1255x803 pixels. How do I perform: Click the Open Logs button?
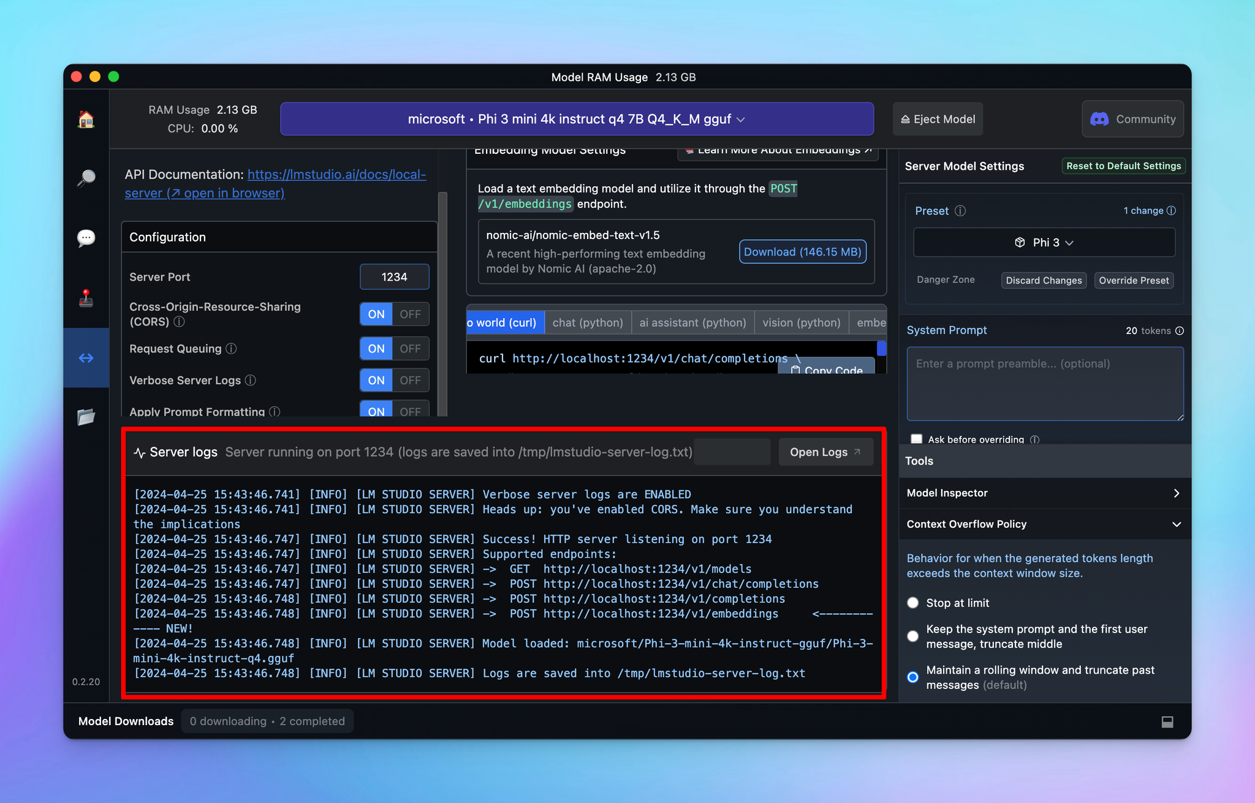click(825, 452)
